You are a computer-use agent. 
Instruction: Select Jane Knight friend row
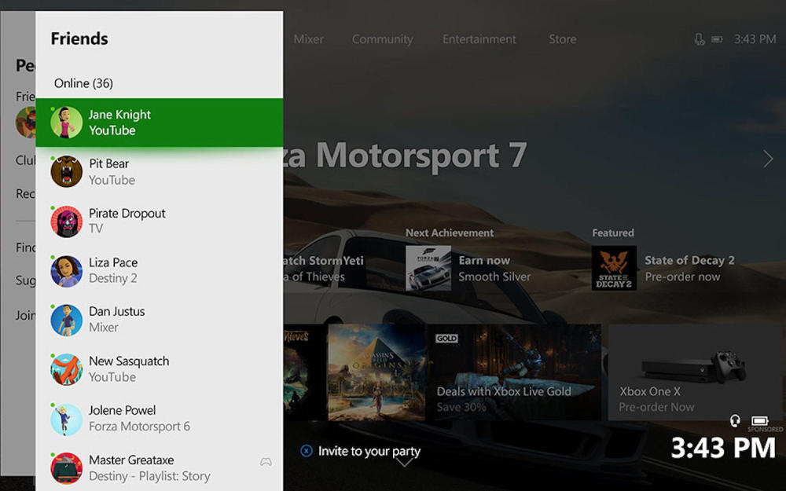(160, 123)
